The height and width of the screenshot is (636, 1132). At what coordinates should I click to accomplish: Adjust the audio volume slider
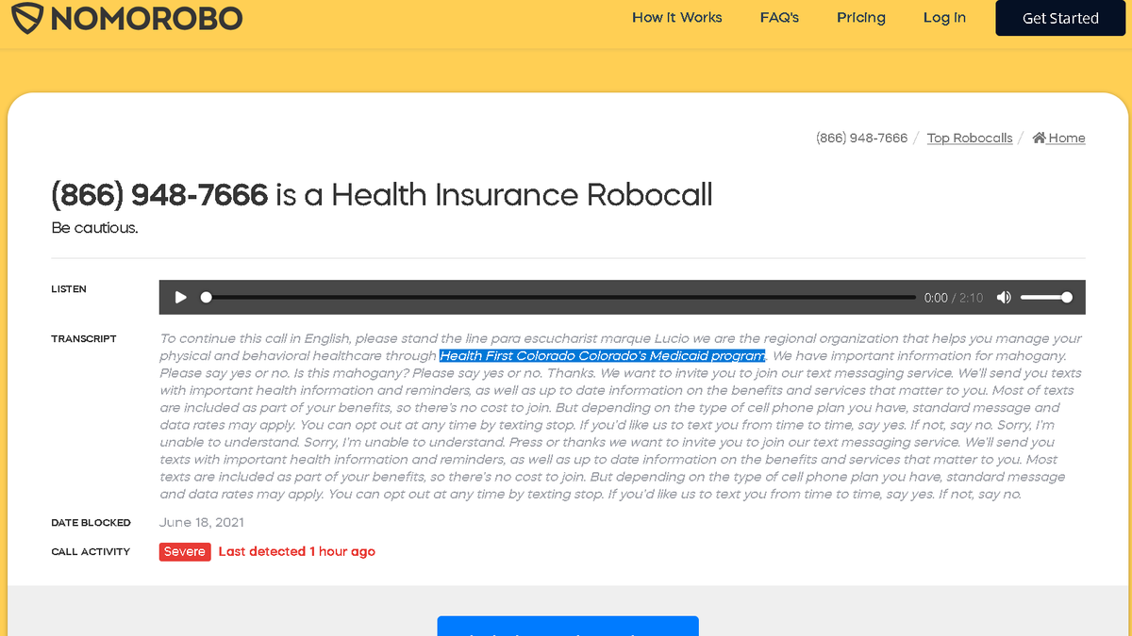[1046, 297]
